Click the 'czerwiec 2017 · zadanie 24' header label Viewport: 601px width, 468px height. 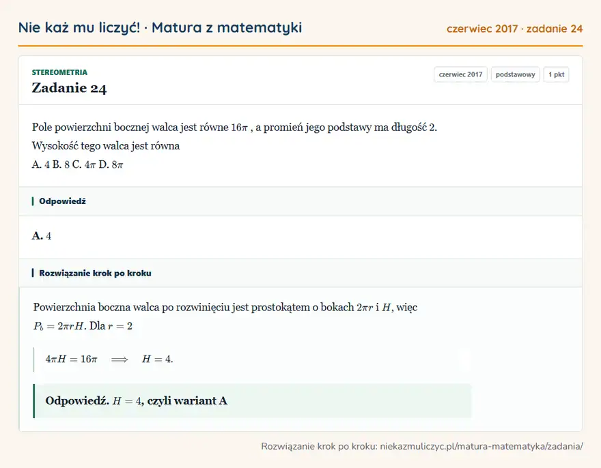coord(514,29)
